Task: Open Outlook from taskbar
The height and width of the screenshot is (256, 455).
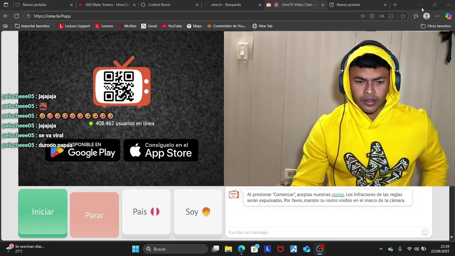Action: click(x=307, y=249)
